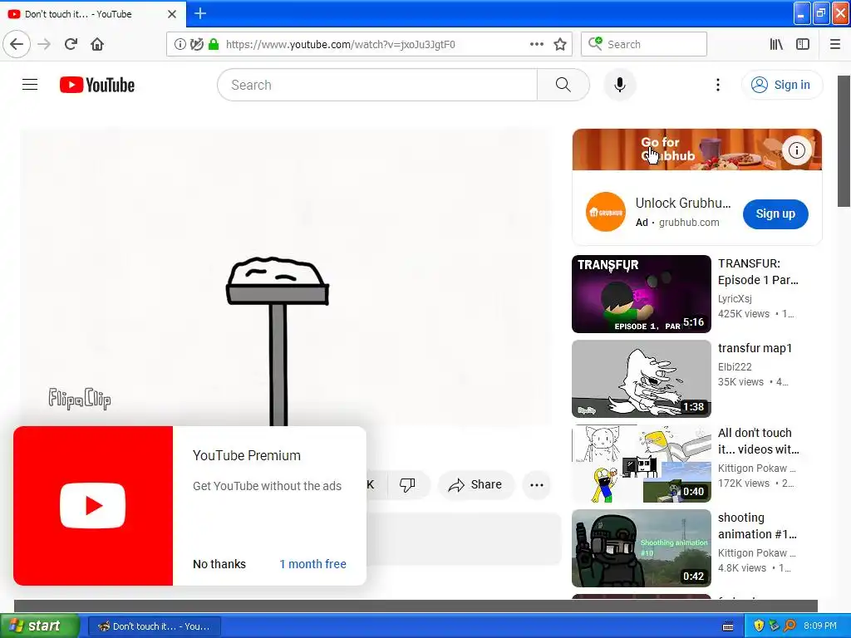Click the orange magnifier tray icon
851x638 pixels.
790,626
